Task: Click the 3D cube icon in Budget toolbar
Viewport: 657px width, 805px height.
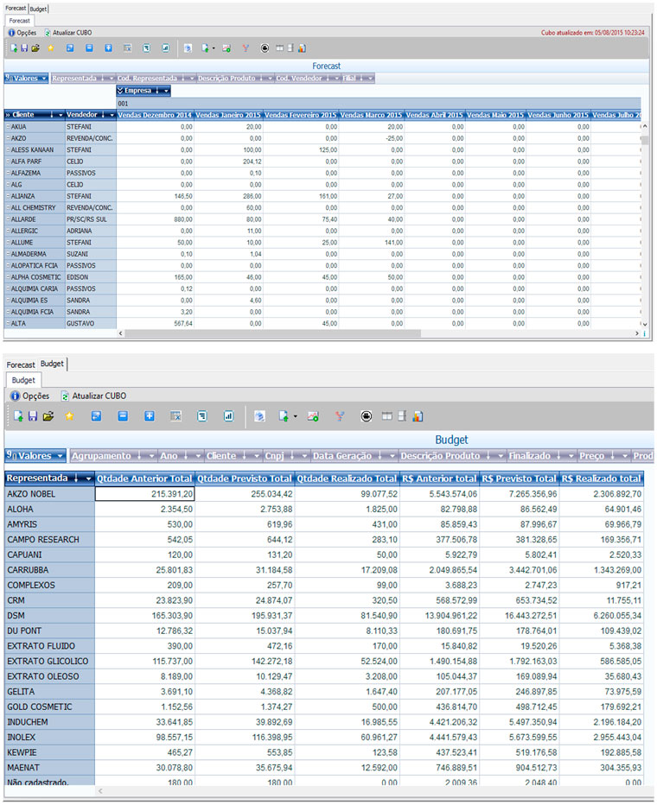Action: pyautogui.click(x=259, y=416)
